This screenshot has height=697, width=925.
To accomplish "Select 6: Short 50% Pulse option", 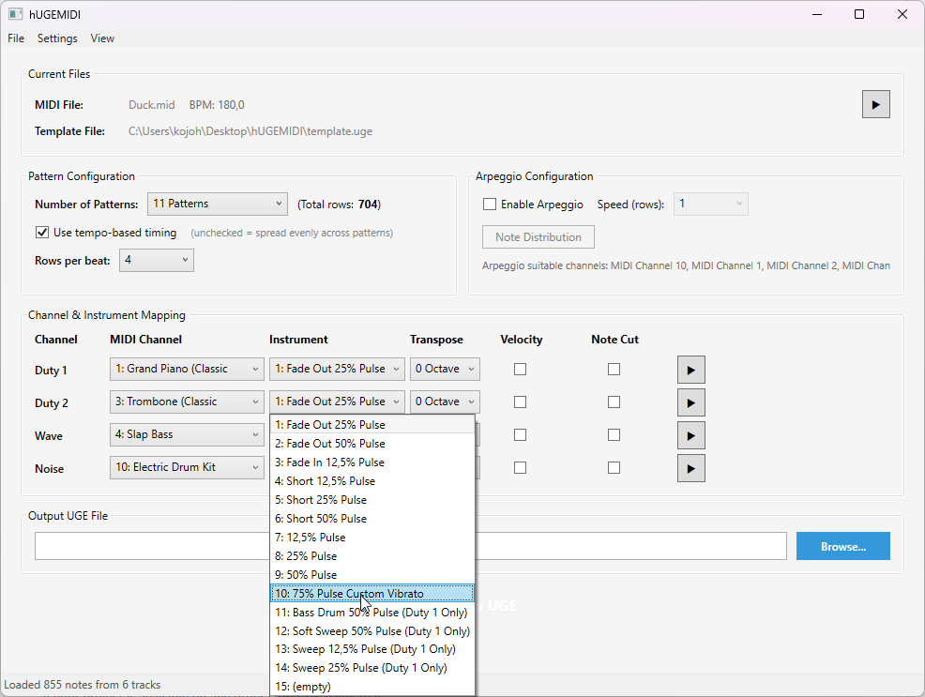I will [372, 519].
